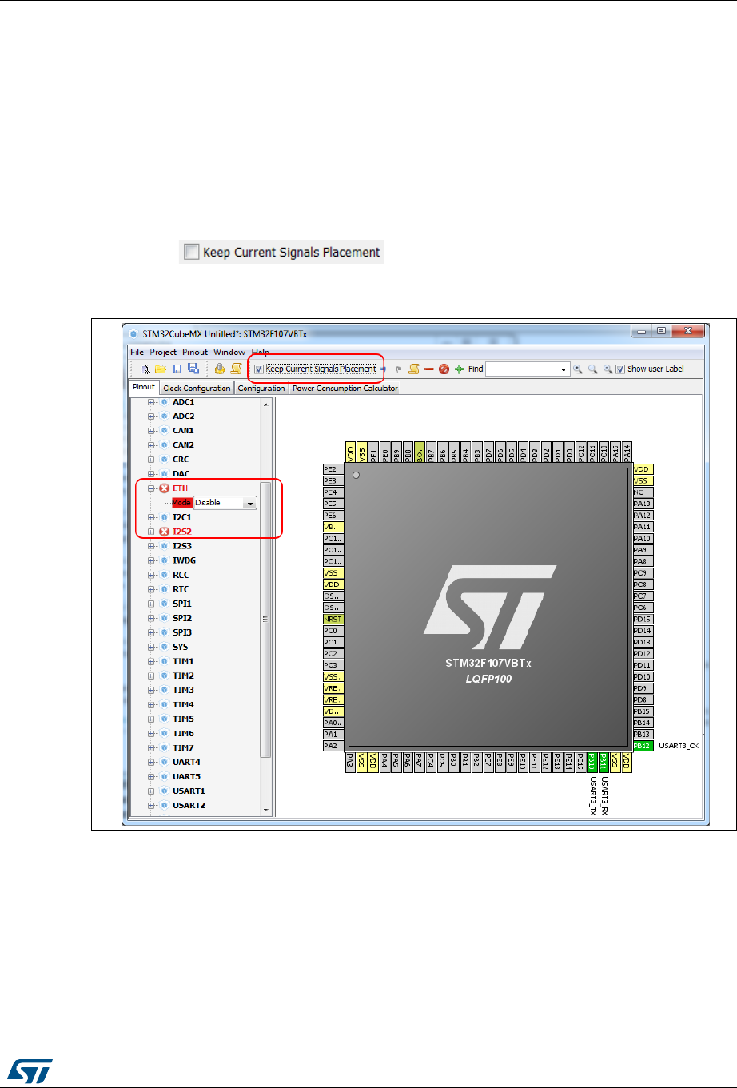Image resolution: width=737 pixels, height=1088 pixels.
Task: Click the peripheral tree scroll-up arrow
Action: [x=266, y=405]
